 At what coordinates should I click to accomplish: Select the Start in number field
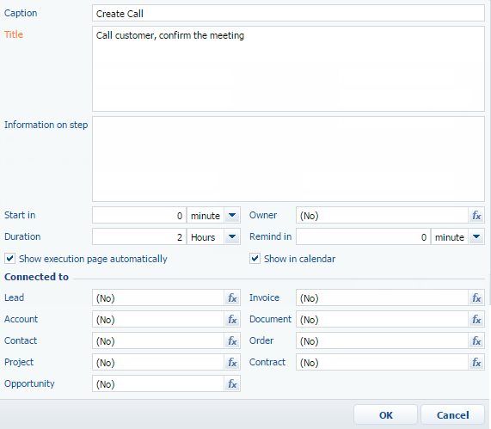[139, 215]
